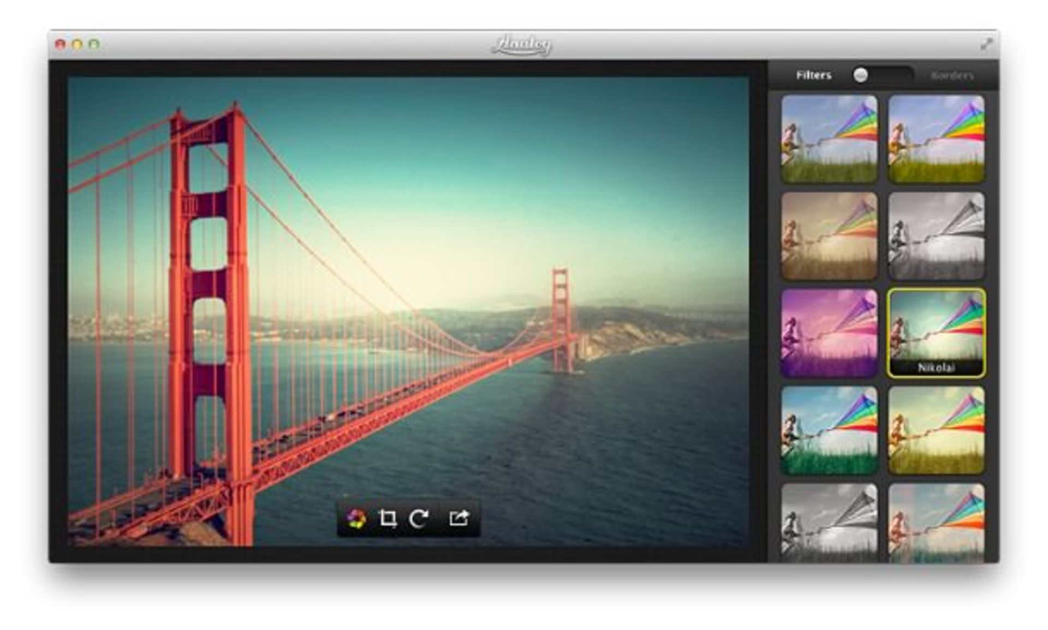Apply the sepia-toned filter thumbnail
The image size is (1048, 630).
pyautogui.click(x=829, y=236)
